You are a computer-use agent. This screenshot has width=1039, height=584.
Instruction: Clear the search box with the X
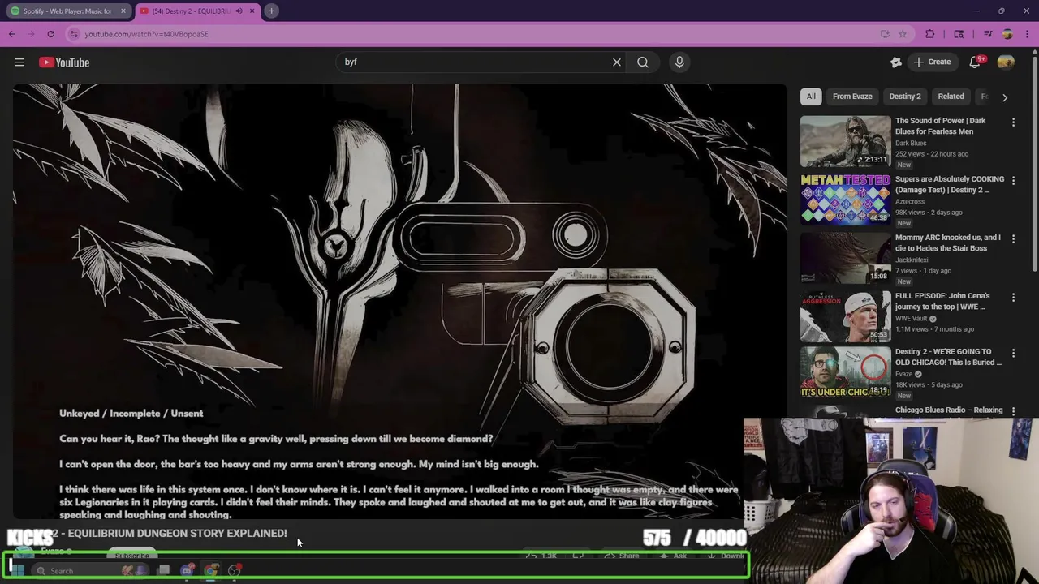[617, 62]
